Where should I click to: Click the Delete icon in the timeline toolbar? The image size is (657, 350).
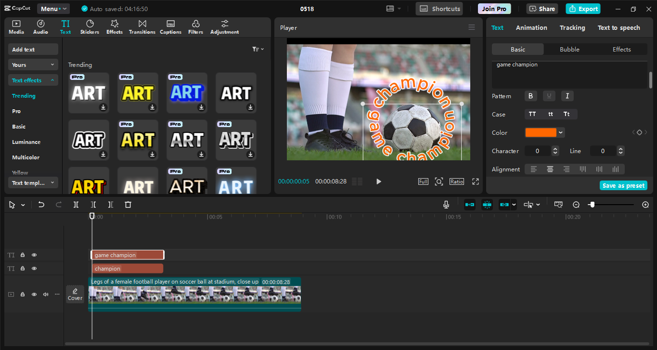128,205
